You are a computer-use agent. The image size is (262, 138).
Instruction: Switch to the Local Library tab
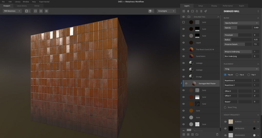(22, 6)
